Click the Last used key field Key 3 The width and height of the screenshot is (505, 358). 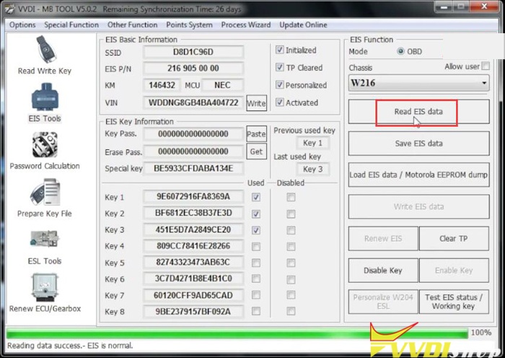(312, 169)
